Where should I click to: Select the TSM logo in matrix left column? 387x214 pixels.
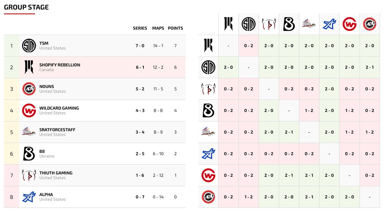[x=208, y=67]
